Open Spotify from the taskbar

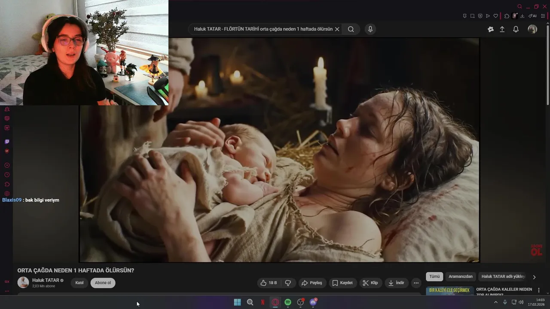(x=288, y=302)
